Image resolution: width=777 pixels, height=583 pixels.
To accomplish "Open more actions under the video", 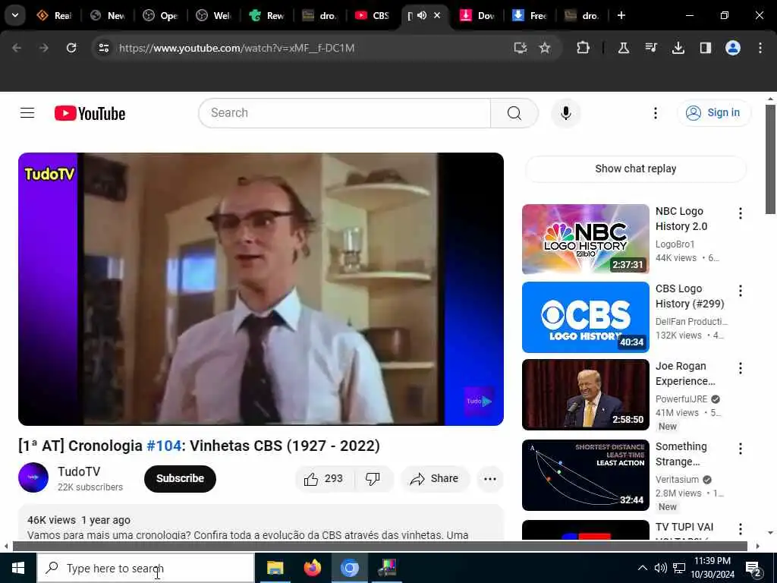I will click(x=489, y=479).
